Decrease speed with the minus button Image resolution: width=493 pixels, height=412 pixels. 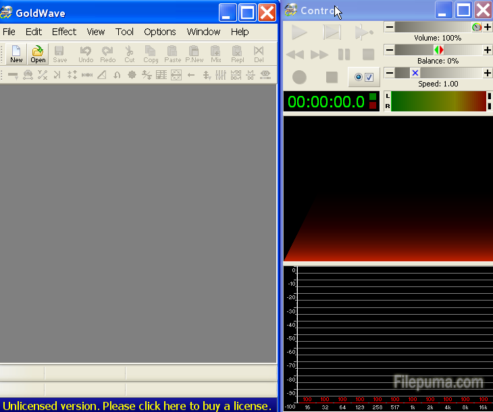(389, 73)
